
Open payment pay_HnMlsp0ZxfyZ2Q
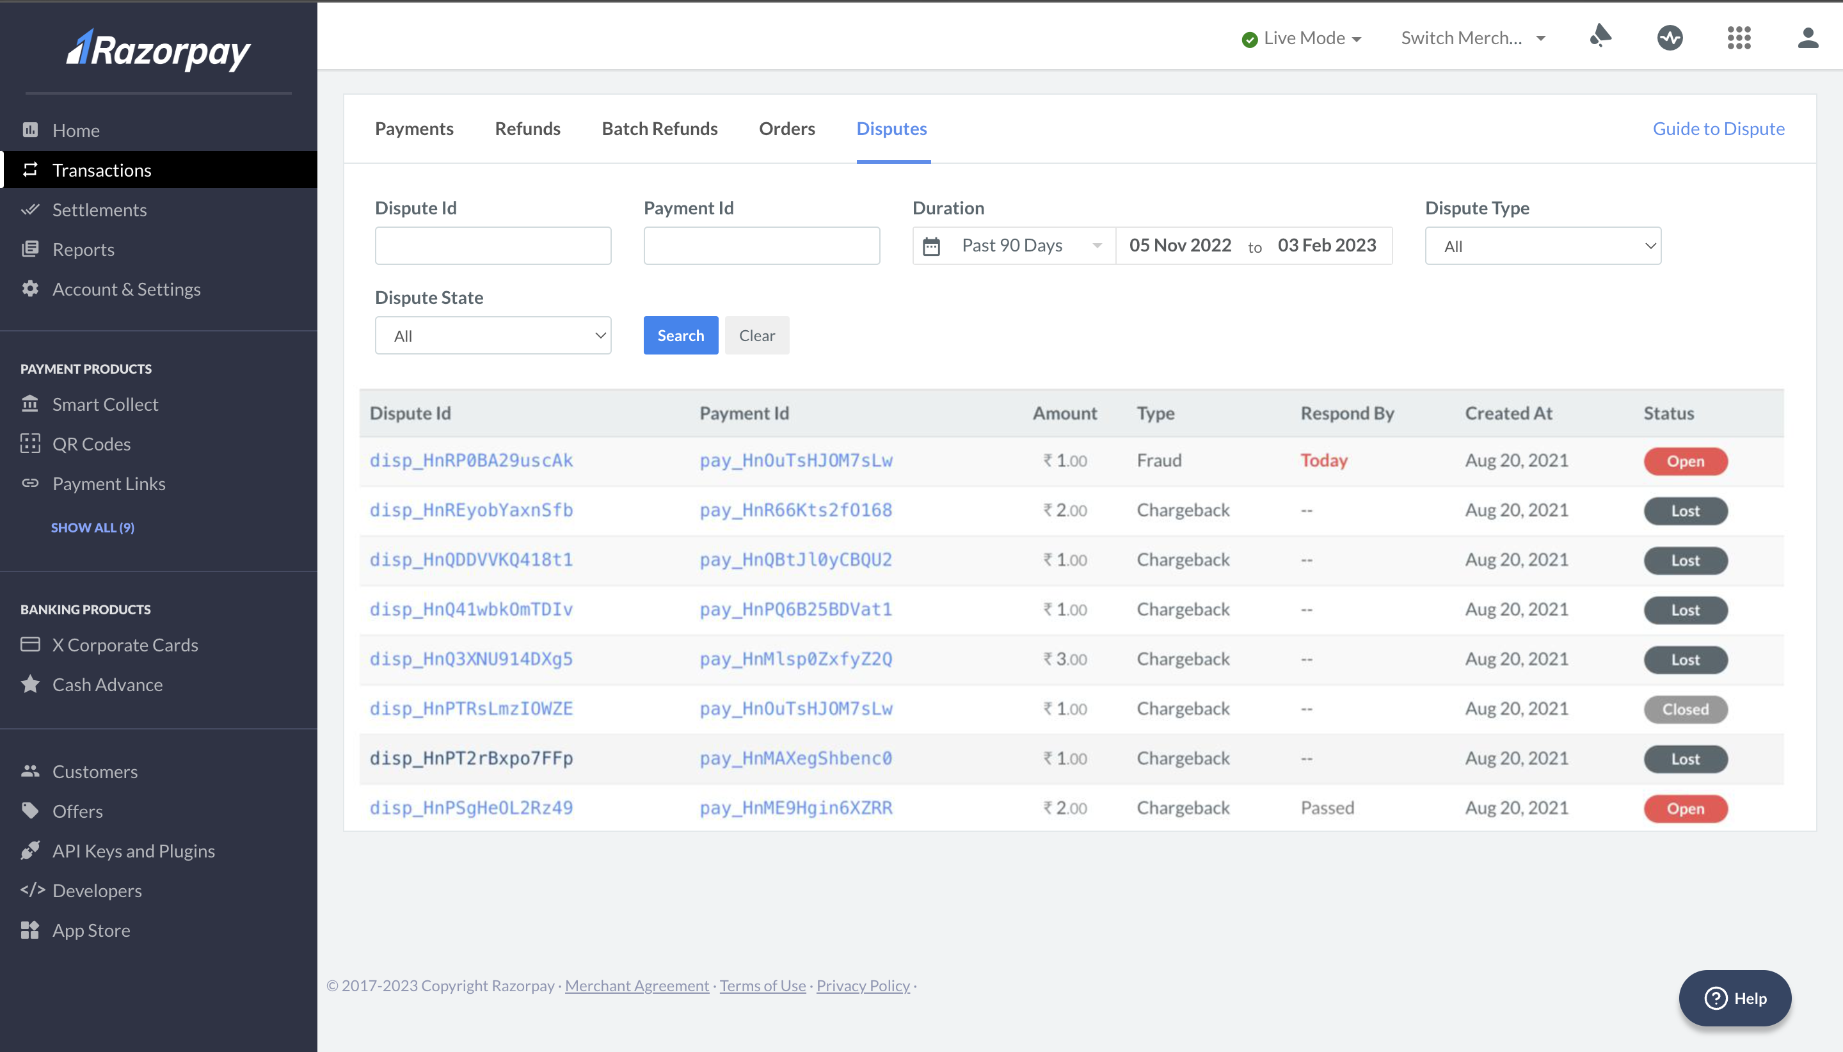click(795, 658)
